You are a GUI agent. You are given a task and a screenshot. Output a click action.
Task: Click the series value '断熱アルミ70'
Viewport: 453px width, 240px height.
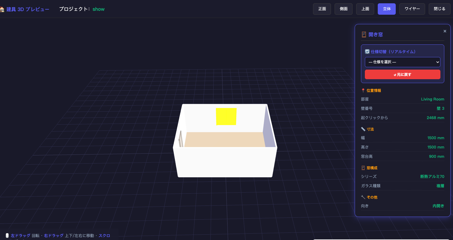point(432,177)
